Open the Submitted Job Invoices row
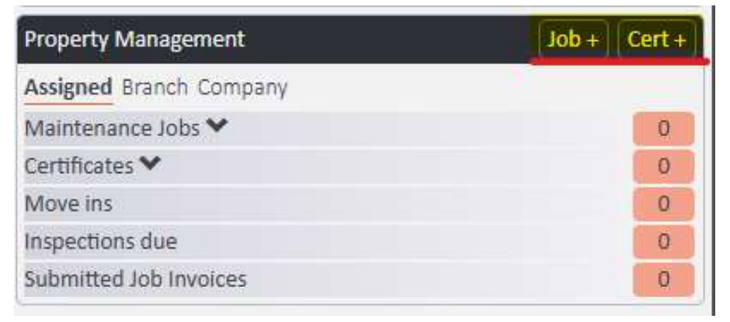The image size is (730, 322). click(136, 279)
